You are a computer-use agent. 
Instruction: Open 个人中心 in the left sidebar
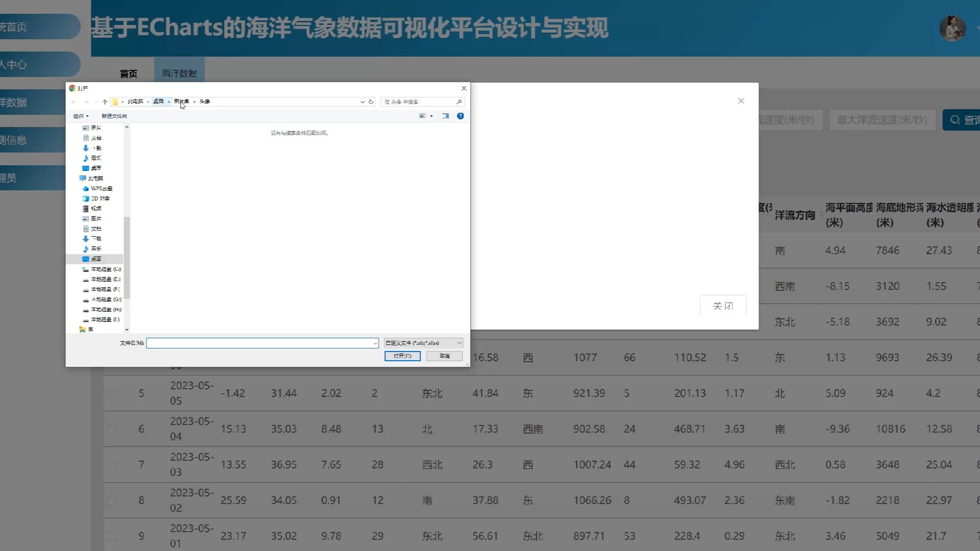tap(40, 64)
